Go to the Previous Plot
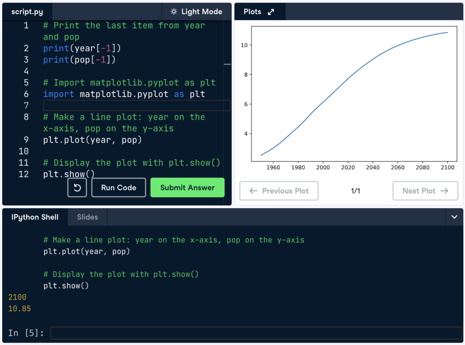465x345 pixels. [x=279, y=191]
